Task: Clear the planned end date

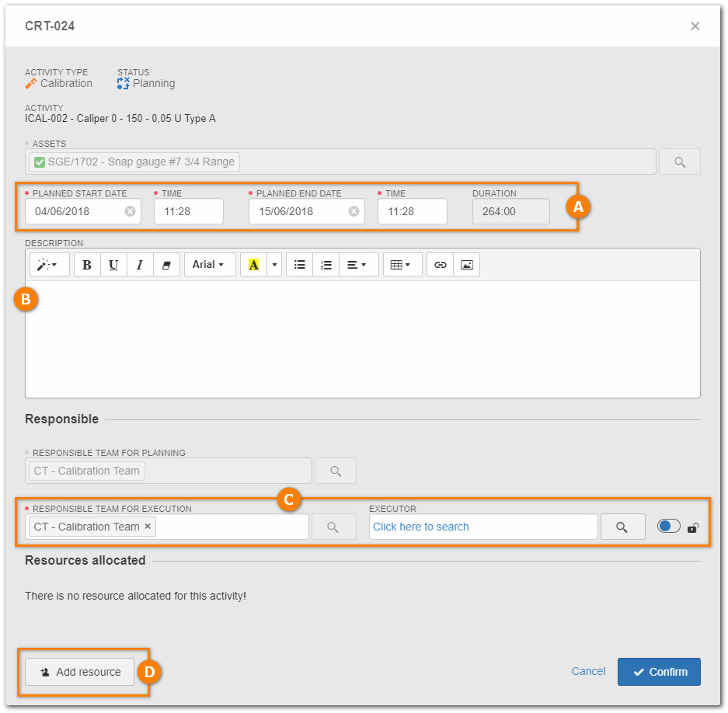Action: pos(354,211)
